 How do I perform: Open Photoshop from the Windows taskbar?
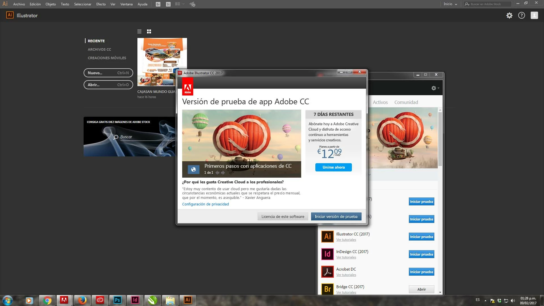[117, 300]
